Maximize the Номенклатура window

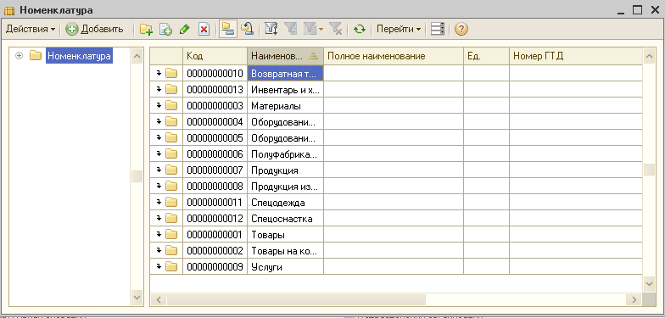click(638, 10)
